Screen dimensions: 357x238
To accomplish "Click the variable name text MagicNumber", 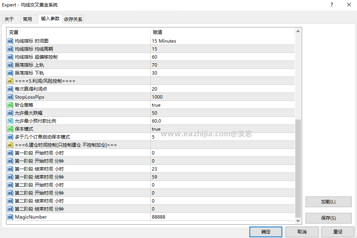I will [31, 217].
